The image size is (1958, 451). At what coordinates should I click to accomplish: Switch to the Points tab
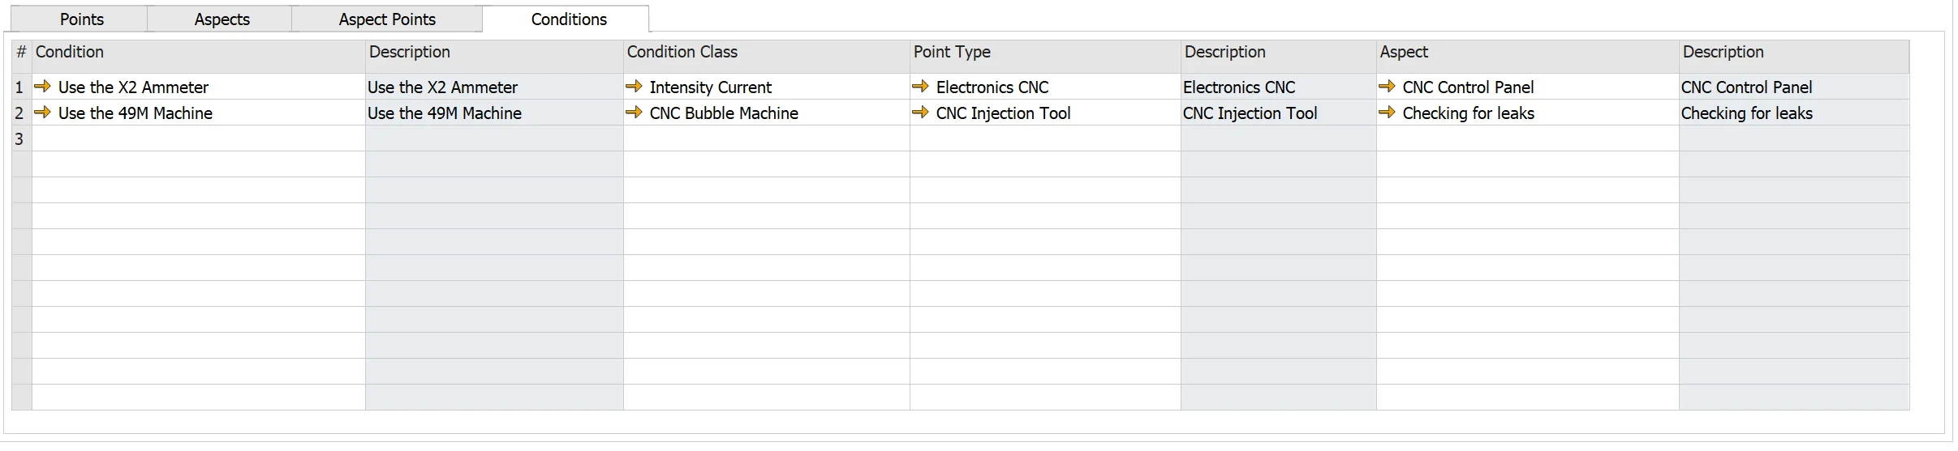[82, 19]
